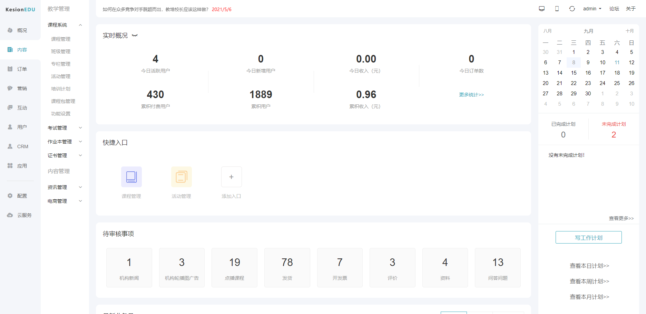
Task: Select 班级管理 in the submenu
Action: pos(61,51)
